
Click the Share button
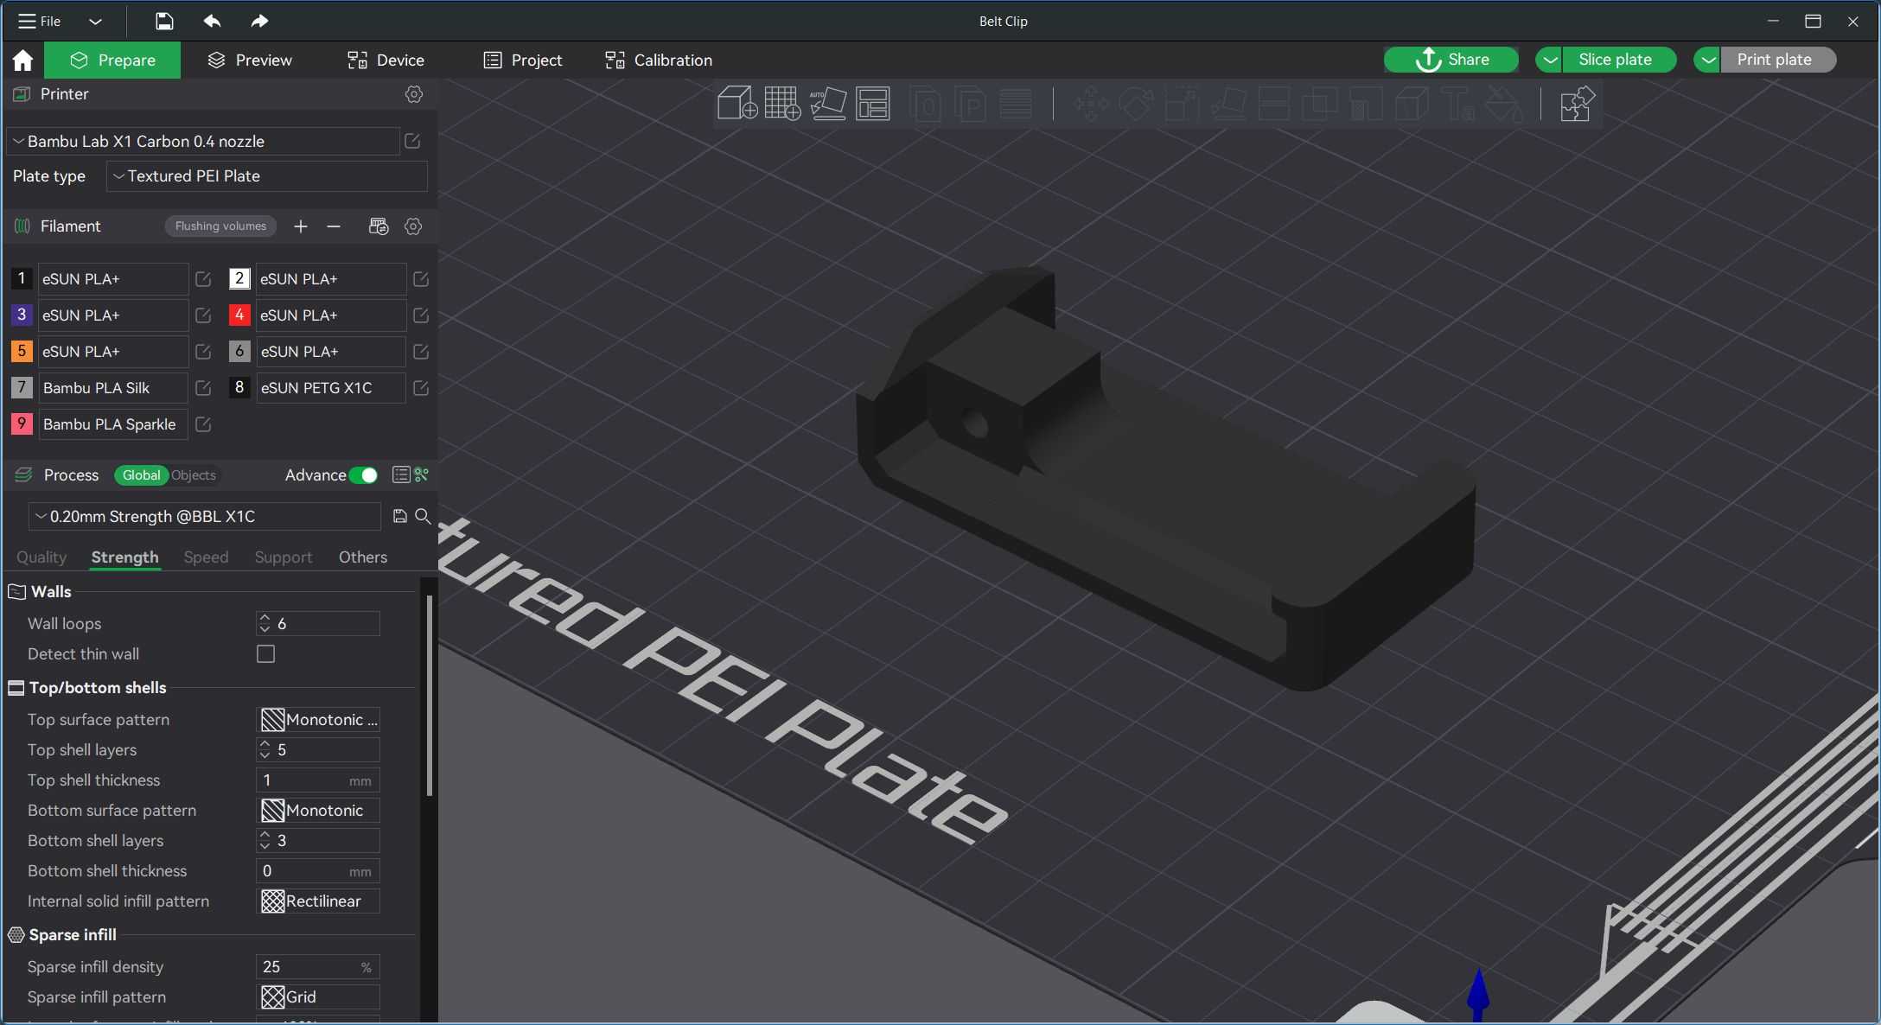click(1451, 60)
